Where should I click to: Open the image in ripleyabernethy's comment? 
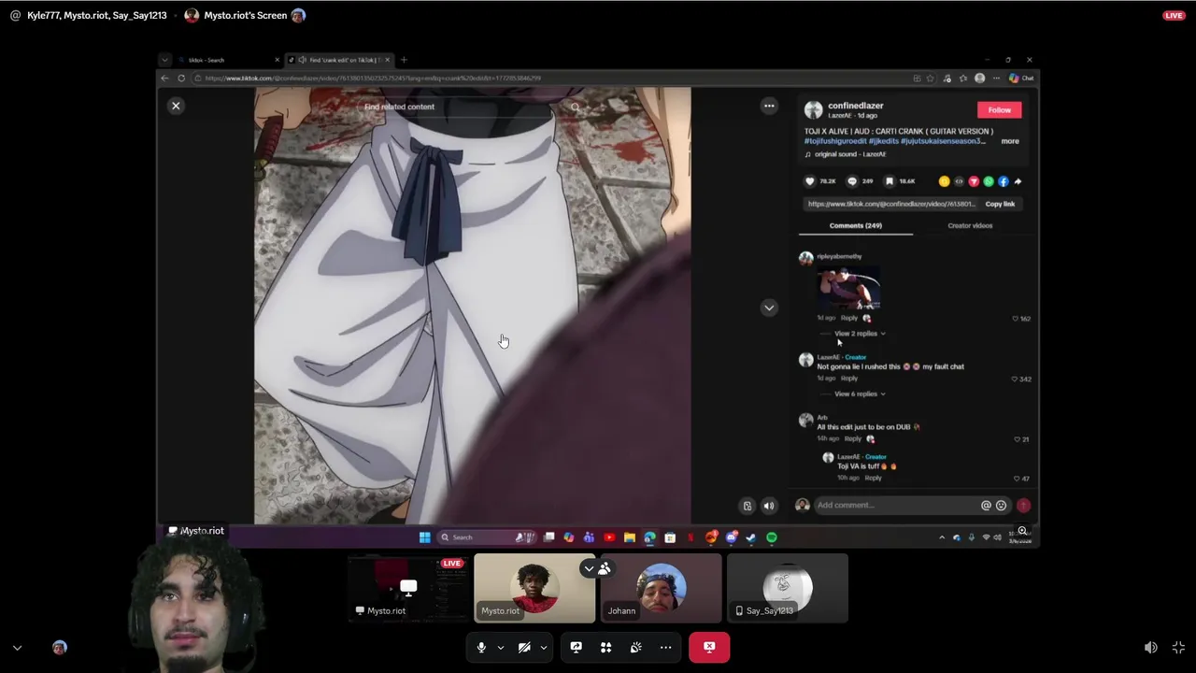click(x=848, y=287)
